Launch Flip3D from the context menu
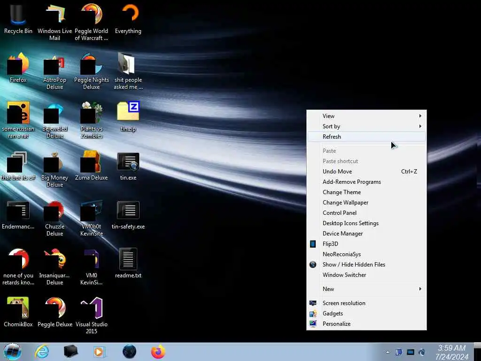The width and height of the screenshot is (481, 361). click(366, 244)
